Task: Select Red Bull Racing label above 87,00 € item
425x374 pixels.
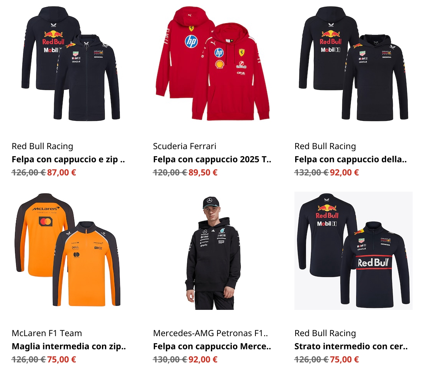Action: click(42, 146)
